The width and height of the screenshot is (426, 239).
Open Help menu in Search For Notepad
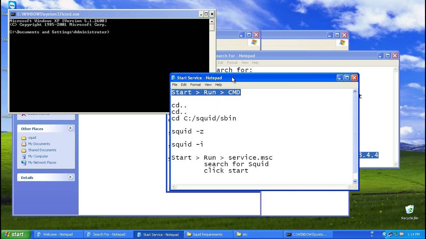click(255, 62)
